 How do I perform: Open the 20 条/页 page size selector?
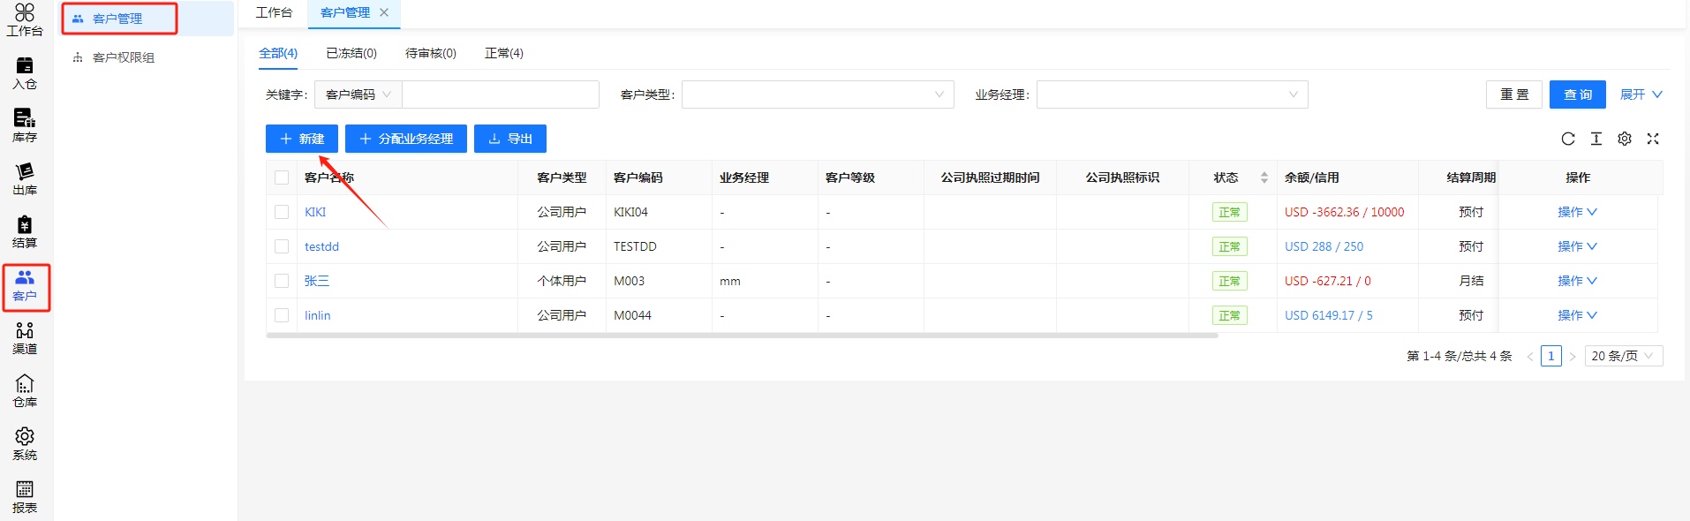1623,356
